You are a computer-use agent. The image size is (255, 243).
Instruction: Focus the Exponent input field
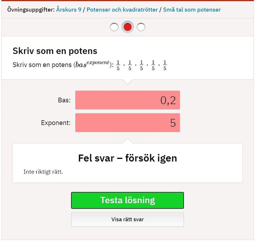[127, 123]
